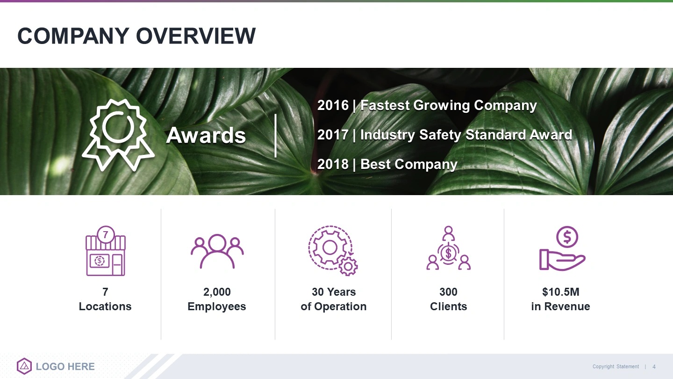Select the 2018 Best Company line
Screen dimensions: 673x379
(387, 164)
